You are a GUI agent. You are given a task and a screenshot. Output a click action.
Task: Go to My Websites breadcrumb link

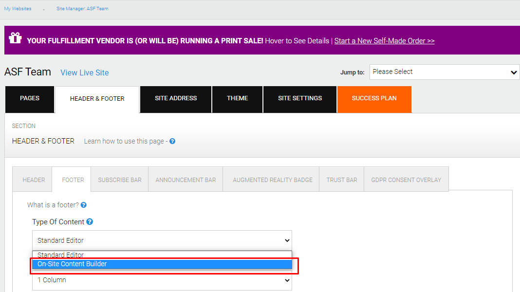pos(18,9)
